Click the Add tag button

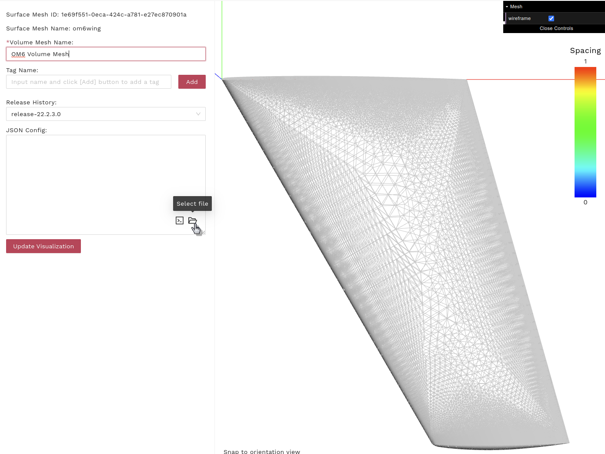[192, 82]
